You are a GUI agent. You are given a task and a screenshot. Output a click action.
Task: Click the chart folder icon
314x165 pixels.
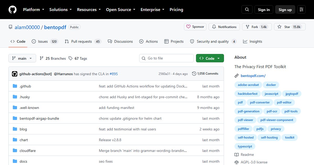pos(15,140)
